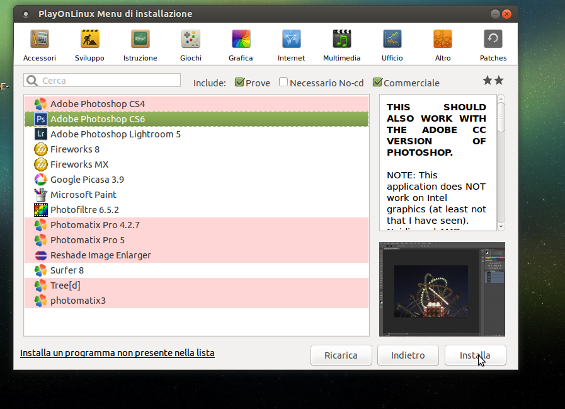Click the Photomatix Pro 4.2.7 icon
Screen dimensions: 565x409
41,225
